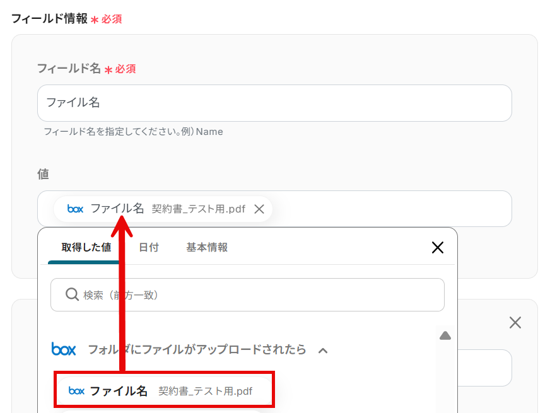Remove the ファイル名 chip from the value field
The height and width of the screenshot is (413, 550).
tap(259, 209)
